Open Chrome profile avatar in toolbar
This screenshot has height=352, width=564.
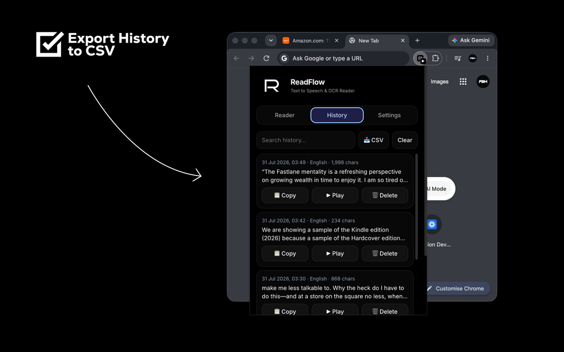[473, 58]
